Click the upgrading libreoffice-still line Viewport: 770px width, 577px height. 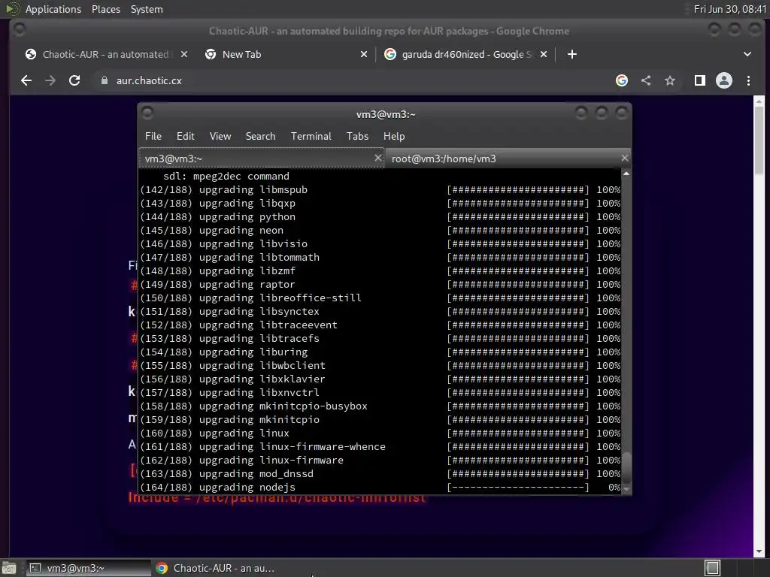(380, 298)
